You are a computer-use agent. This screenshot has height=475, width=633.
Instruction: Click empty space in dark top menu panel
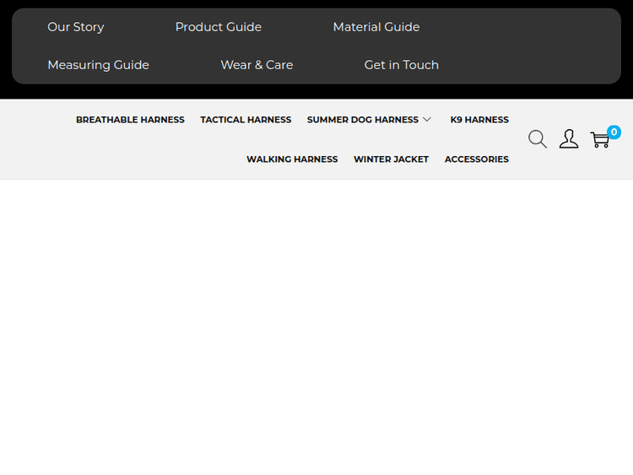tap(540, 46)
